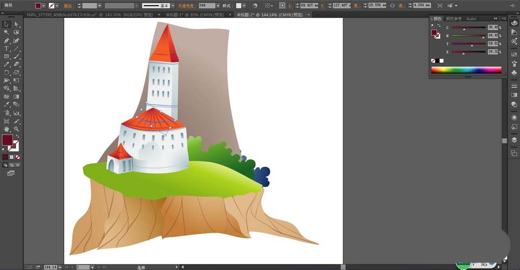The width and height of the screenshot is (520, 270).
Task: Swap fill and stroke colors
Action: (17, 136)
